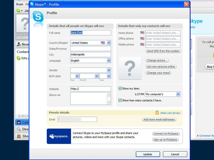Open the status dropdown arrow in main window
Viewport: 214px width, 160px height.
coord(22,10)
